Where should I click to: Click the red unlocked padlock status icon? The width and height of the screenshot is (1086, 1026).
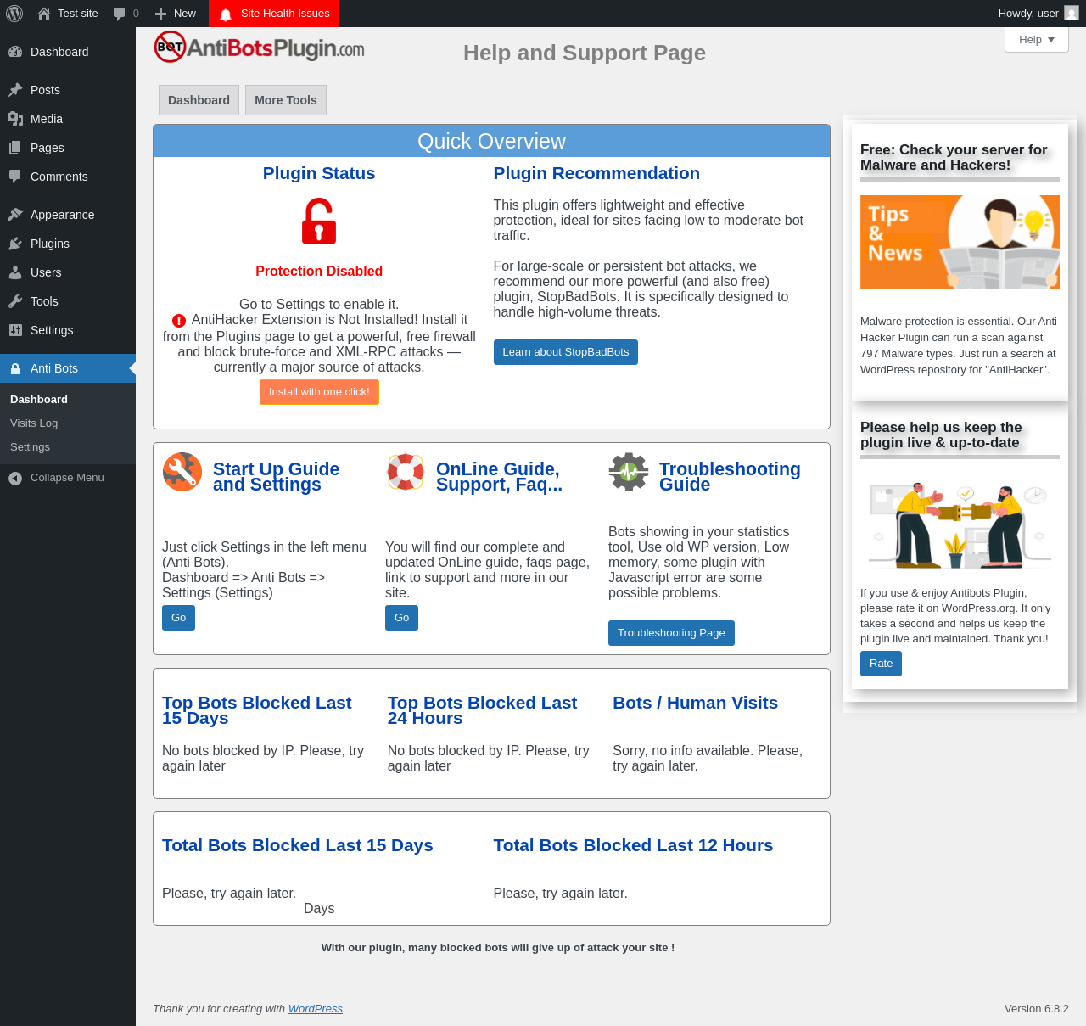point(319,221)
